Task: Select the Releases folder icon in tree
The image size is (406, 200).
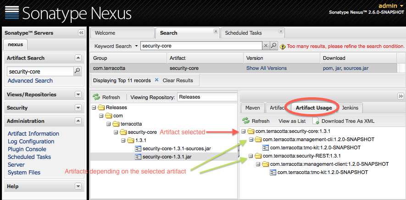Action: point(101,107)
